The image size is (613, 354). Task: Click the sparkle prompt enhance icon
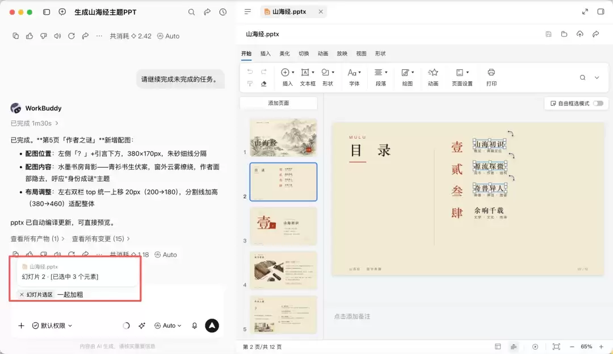point(141,326)
